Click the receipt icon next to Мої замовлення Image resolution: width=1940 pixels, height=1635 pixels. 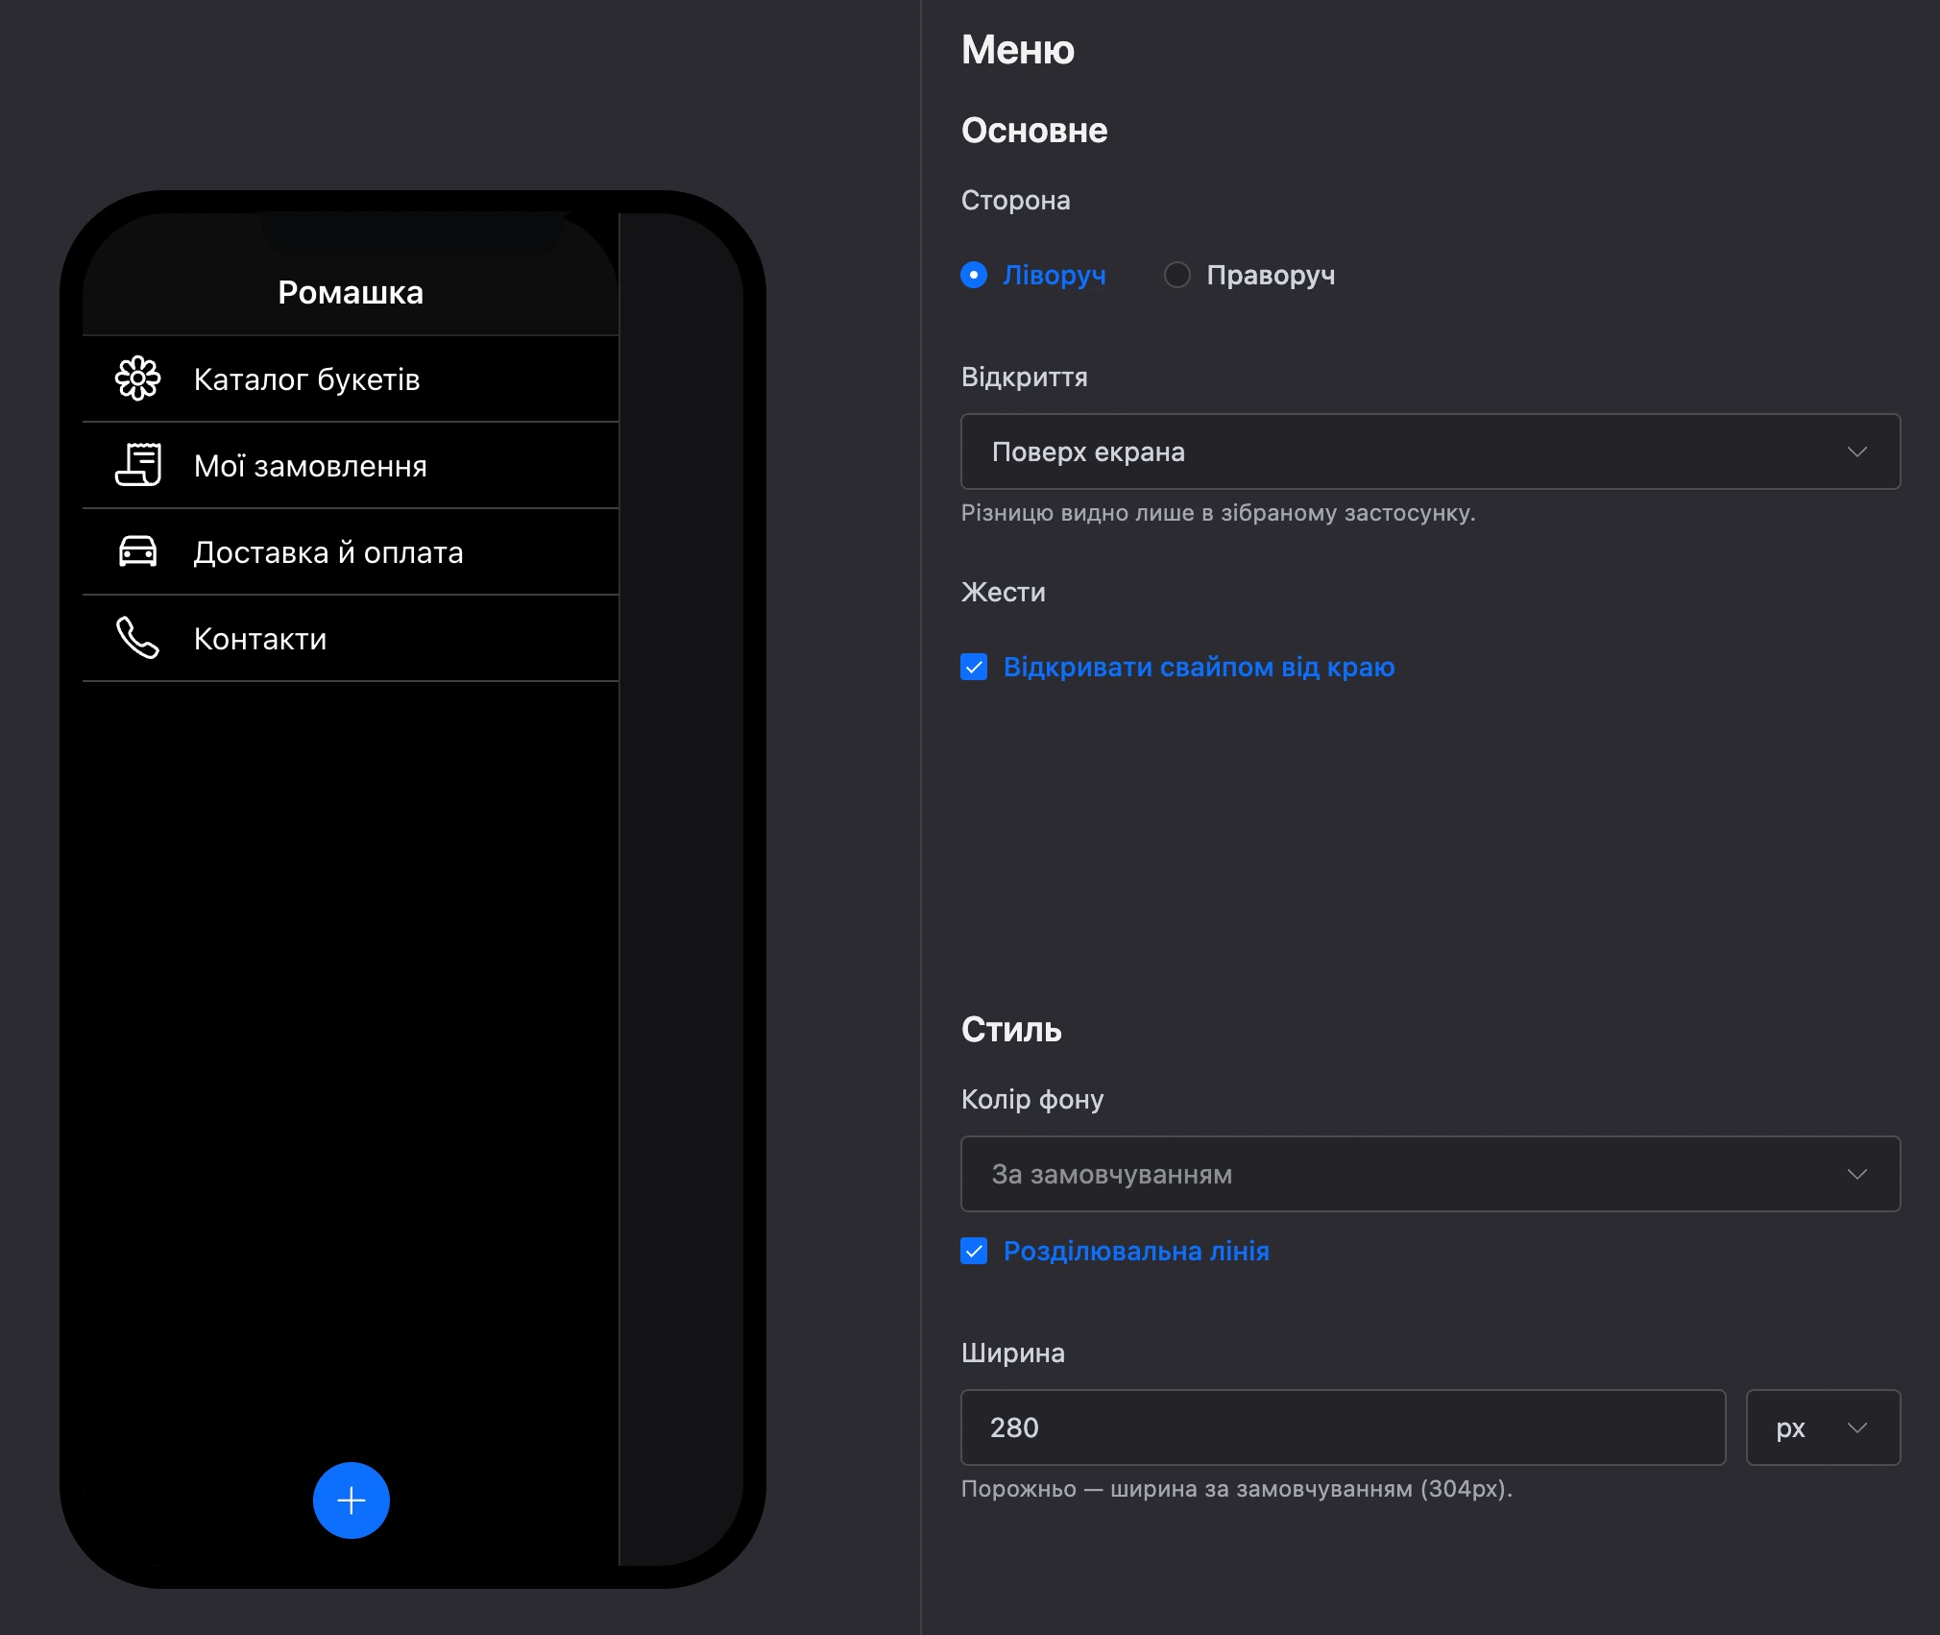tap(138, 465)
